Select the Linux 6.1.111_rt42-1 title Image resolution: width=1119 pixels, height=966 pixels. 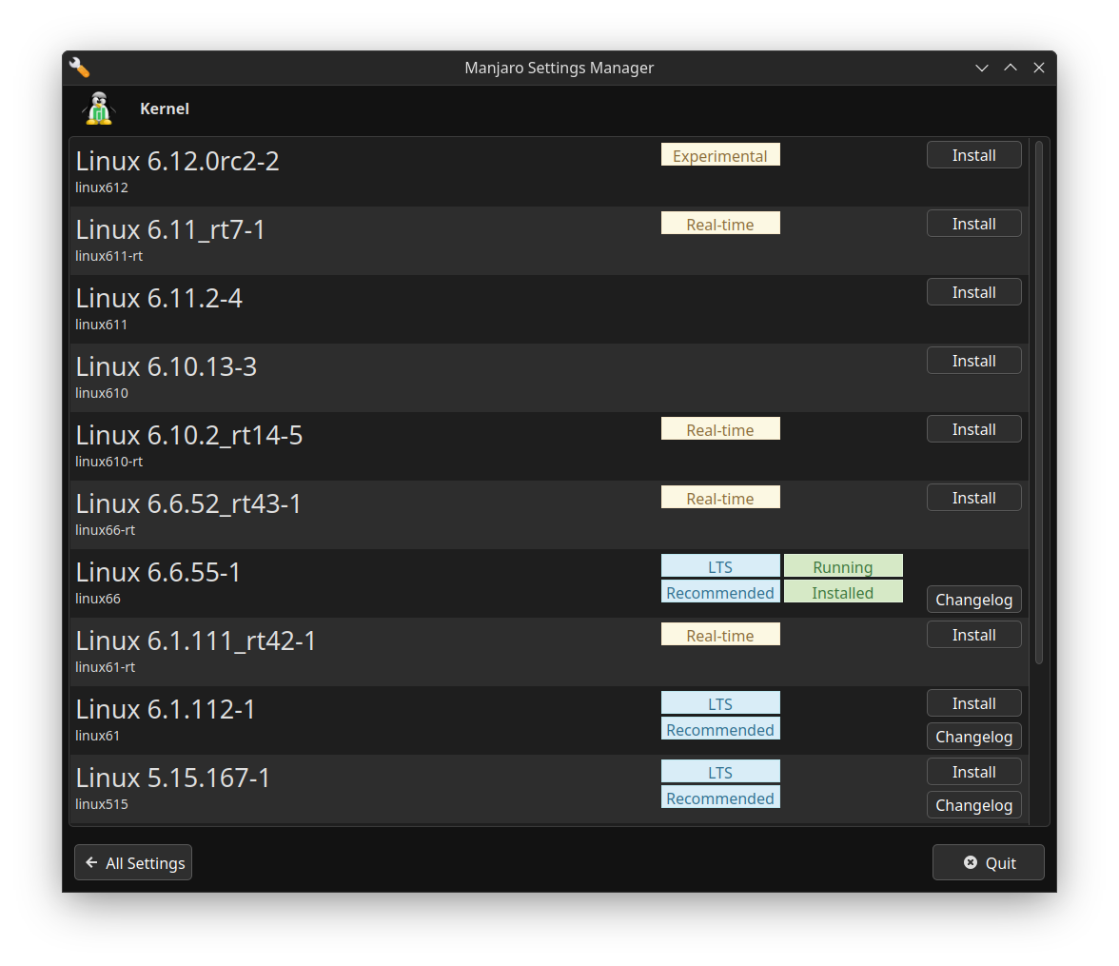coord(196,641)
